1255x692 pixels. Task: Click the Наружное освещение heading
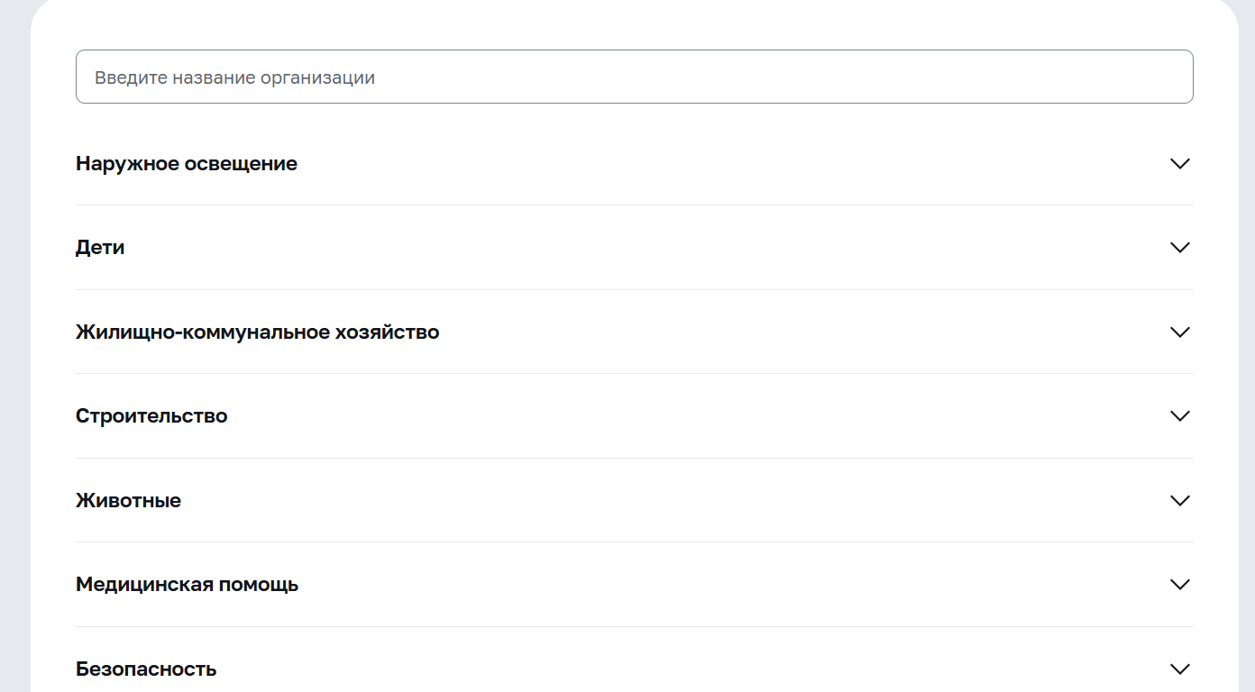click(187, 163)
